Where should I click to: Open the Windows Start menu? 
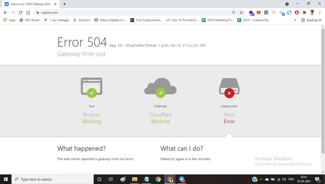click(6, 179)
